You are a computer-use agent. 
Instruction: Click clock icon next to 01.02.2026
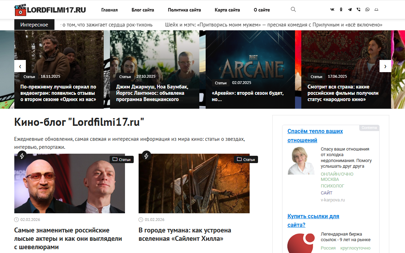coord(141,220)
